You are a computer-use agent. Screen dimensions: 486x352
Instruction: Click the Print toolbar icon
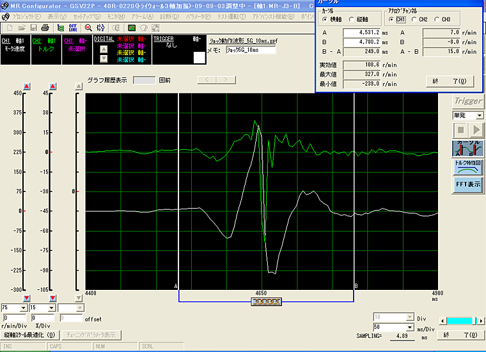pyautogui.click(x=45, y=28)
